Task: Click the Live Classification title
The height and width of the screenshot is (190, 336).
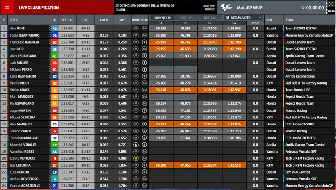Action: (39, 8)
